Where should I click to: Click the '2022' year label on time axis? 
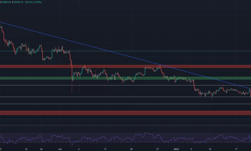176,149
